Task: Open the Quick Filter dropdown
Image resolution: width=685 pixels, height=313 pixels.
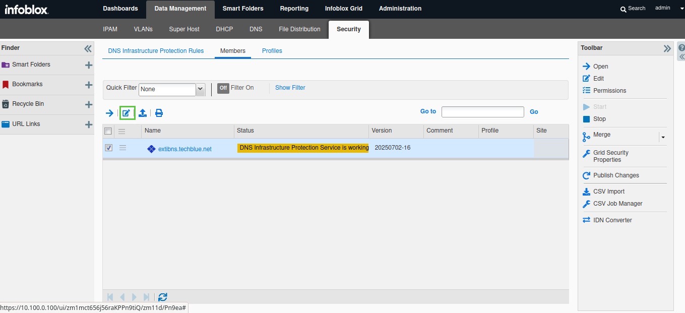Action: pyautogui.click(x=201, y=89)
